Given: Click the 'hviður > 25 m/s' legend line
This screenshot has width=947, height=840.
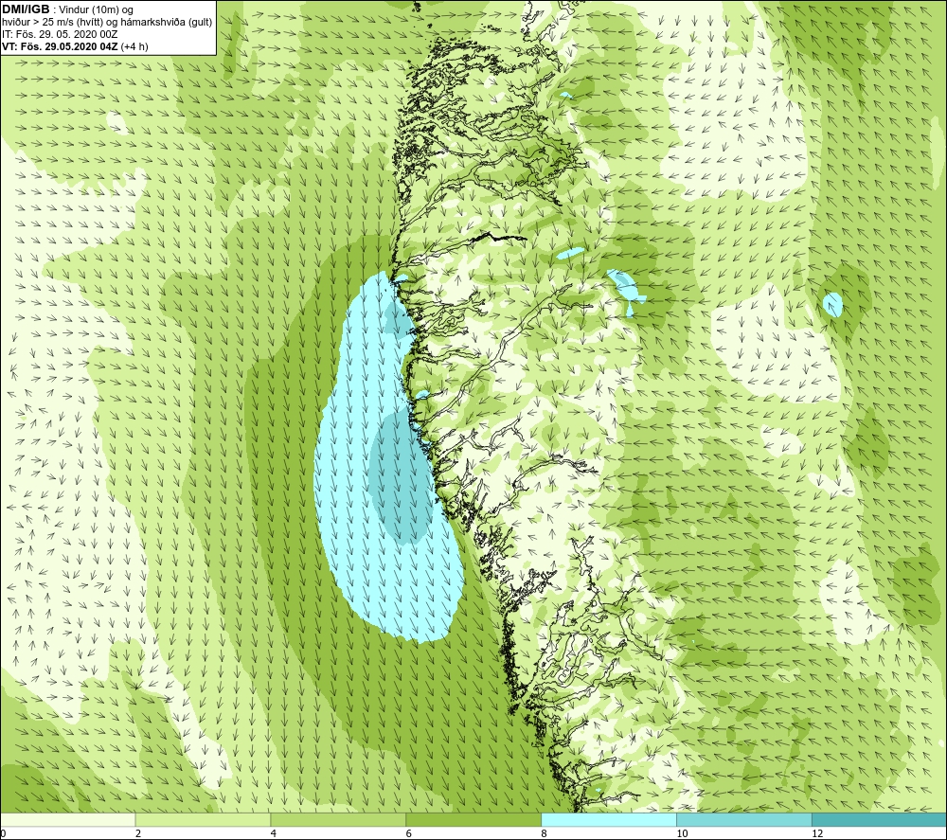Looking at the screenshot, I should [107, 22].
